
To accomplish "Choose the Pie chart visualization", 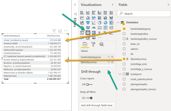I will click(99, 22).
